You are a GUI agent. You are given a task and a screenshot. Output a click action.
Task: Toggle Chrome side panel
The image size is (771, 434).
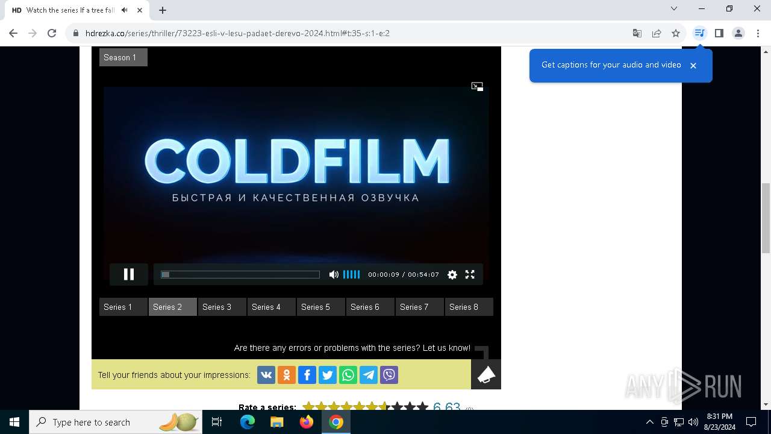[719, 33]
